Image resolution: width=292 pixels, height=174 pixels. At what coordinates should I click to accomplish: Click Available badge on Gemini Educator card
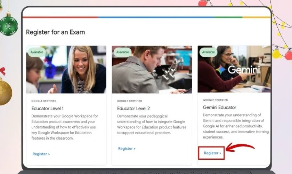tap(208, 52)
